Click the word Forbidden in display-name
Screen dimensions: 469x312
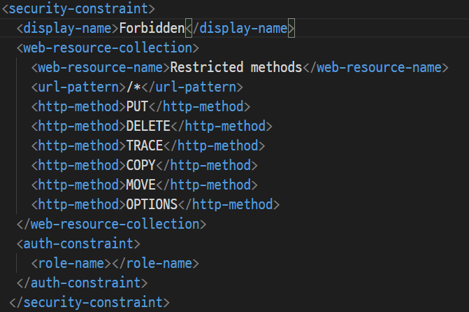(x=152, y=29)
